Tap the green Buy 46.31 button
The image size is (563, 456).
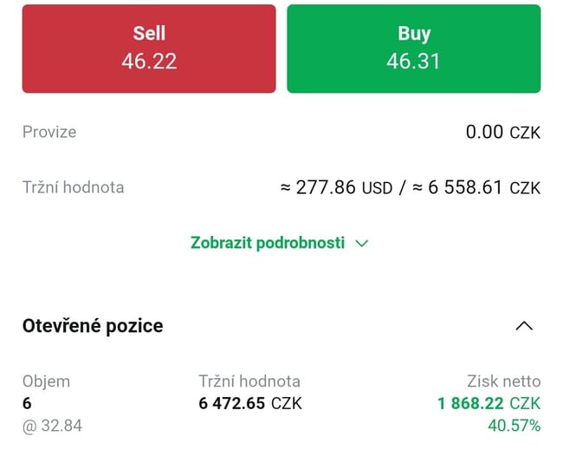click(x=413, y=49)
